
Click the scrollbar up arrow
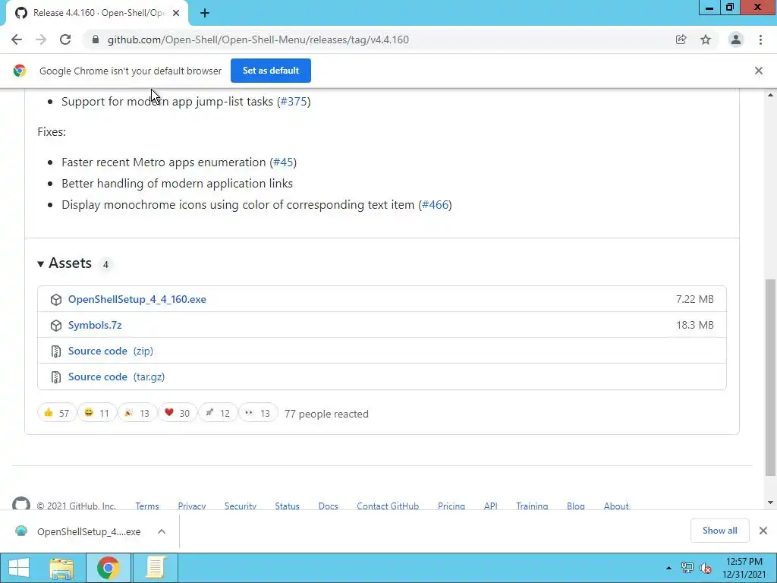pos(771,95)
